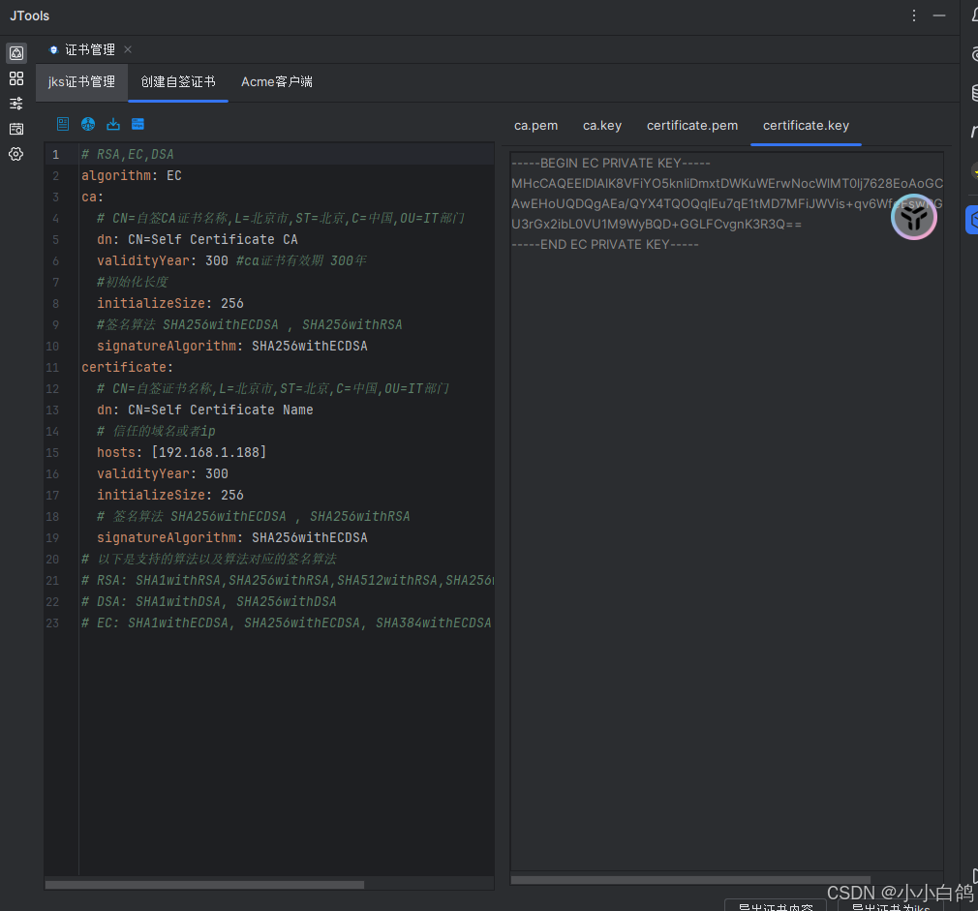Click the document template toolbar icon
Screen dimensions: 978x911
63,124
